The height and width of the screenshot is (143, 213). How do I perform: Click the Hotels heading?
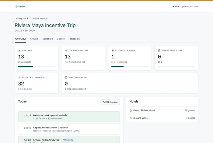(134, 101)
